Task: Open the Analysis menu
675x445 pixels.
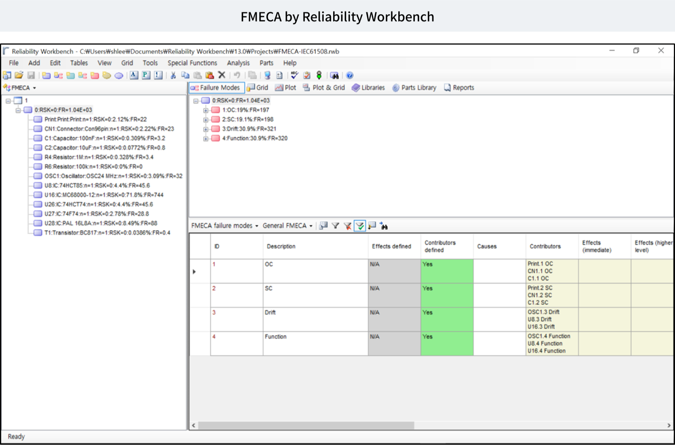Action: (238, 63)
